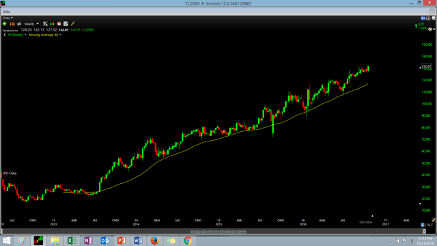Open the alarm clock alert icon
Image resolution: width=437 pixels, height=246 pixels.
point(59,24)
